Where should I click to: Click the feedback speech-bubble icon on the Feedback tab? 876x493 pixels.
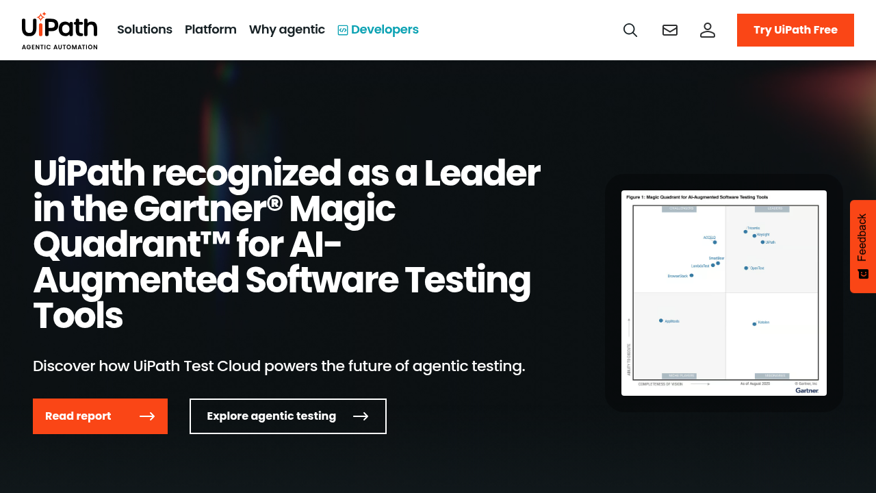pos(863,273)
